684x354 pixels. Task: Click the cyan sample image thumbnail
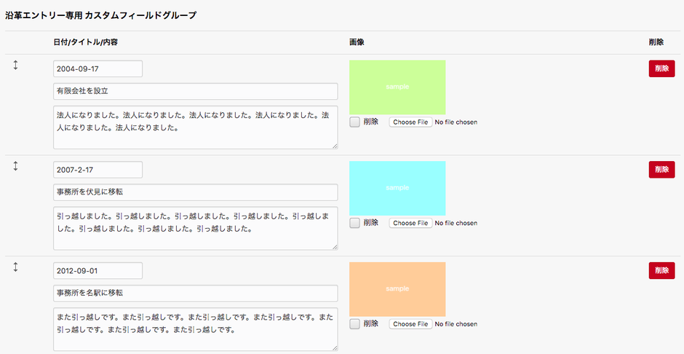397,188
